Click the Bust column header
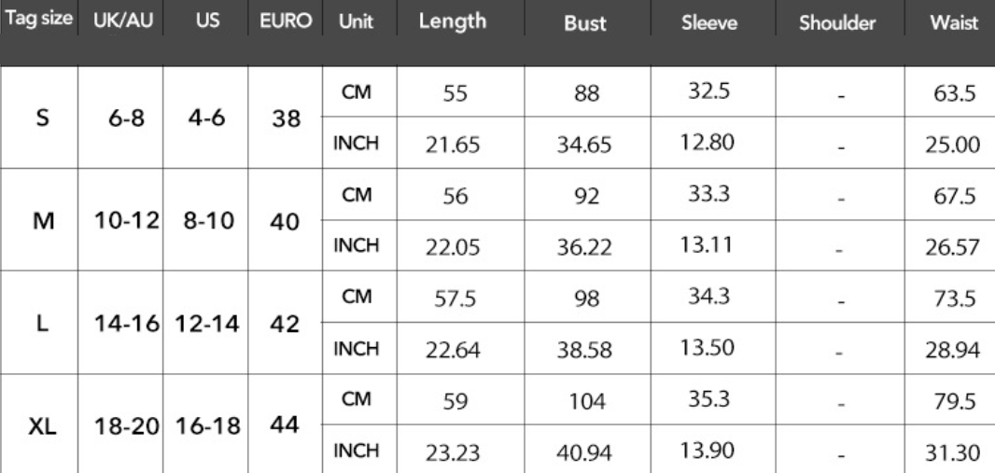 point(584,22)
